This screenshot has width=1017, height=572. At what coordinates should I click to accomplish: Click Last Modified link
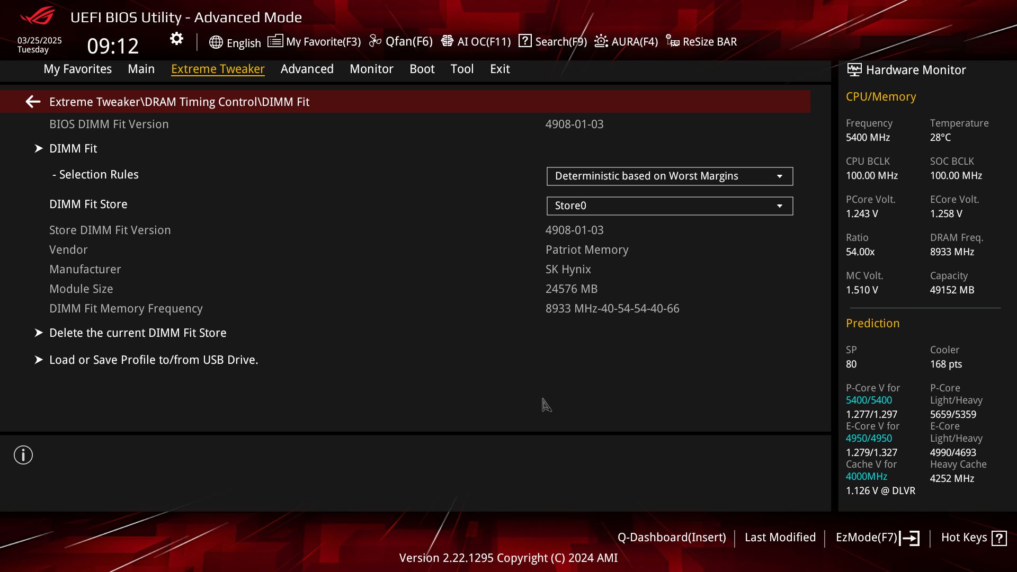pyautogui.click(x=780, y=538)
